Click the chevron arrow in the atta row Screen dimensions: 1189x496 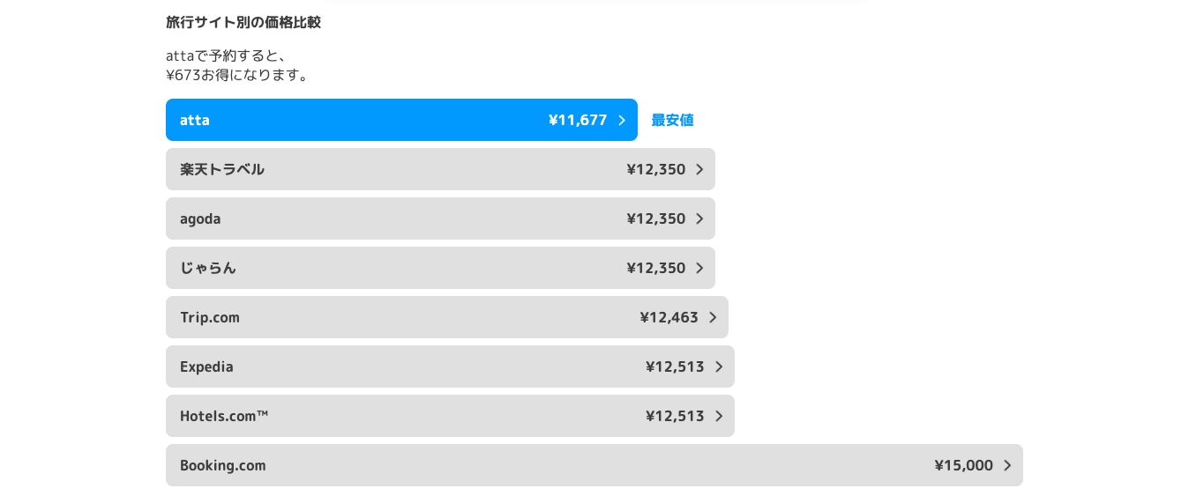(622, 120)
